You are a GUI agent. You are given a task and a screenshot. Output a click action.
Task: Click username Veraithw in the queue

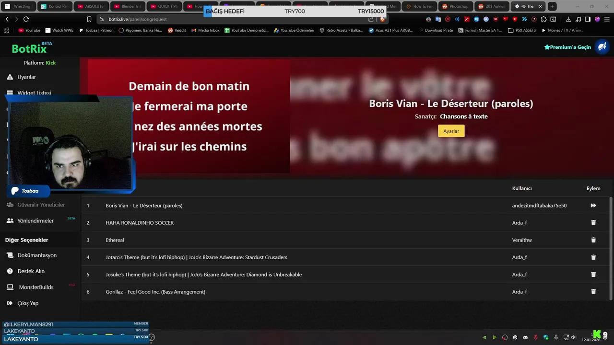522,240
